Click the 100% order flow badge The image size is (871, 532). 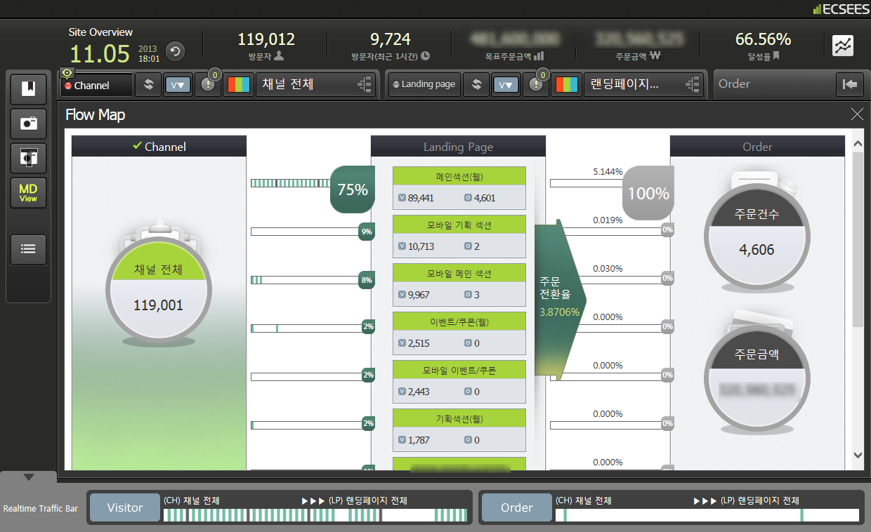[x=648, y=192]
